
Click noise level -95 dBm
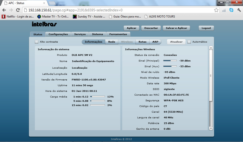[x=169, y=72]
